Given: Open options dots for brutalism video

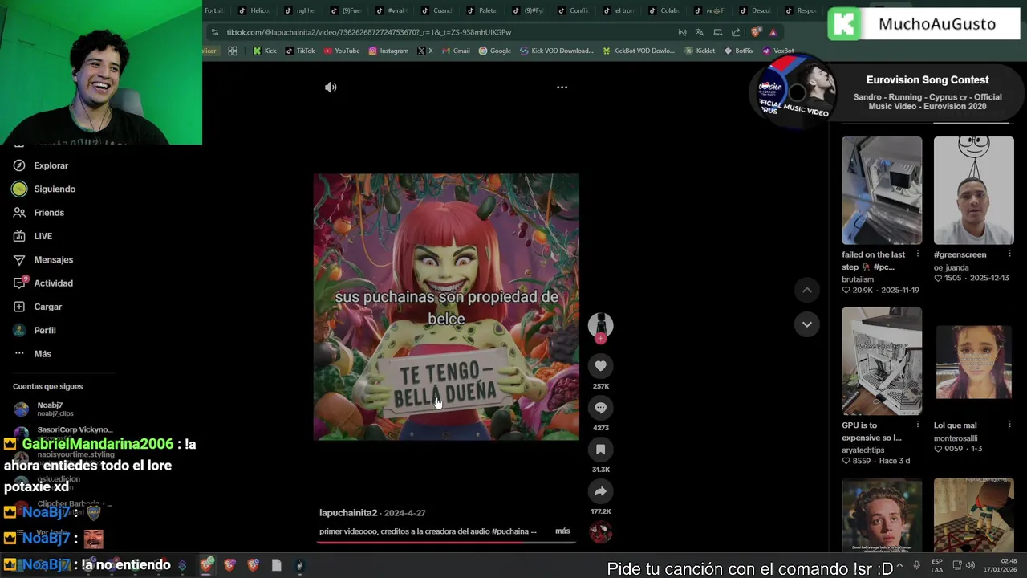Looking at the screenshot, I should [x=918, y=254].
